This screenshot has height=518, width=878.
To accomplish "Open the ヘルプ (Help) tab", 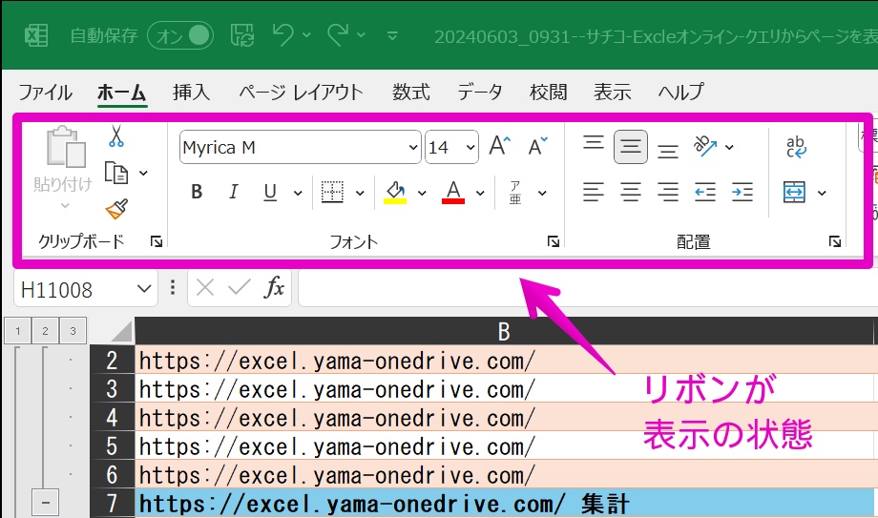I will 680,92.
